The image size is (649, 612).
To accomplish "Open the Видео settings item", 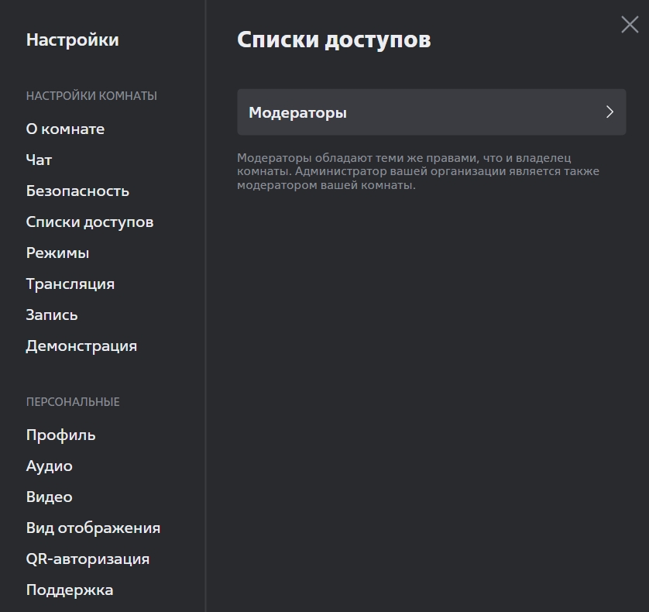I will (49, 497).
